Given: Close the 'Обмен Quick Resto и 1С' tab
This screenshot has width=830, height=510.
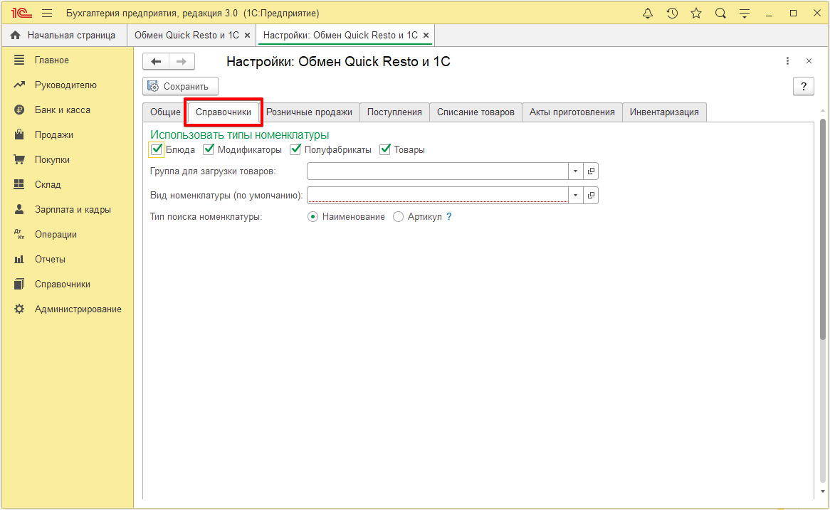Looking at the screenshot, I should [x=247, y=36].
